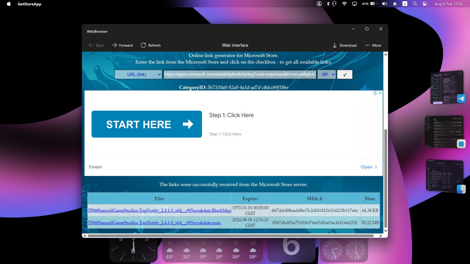The image size is (470, 264).
Task: Click the File column header
Action: 159,198
